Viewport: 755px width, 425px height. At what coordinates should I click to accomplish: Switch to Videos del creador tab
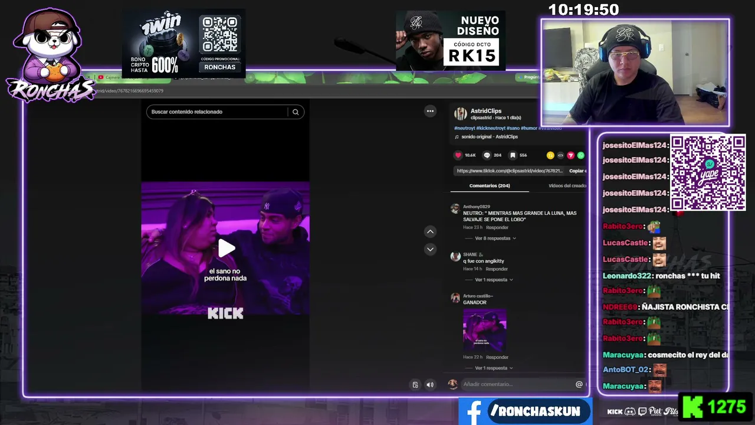(x=567, y=186)
